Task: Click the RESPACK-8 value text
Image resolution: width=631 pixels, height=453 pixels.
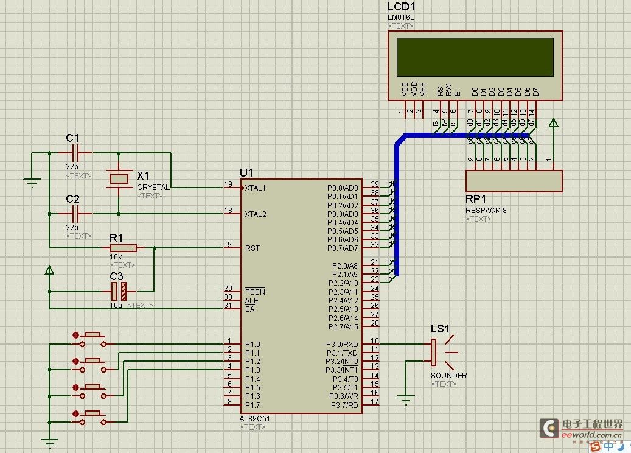Action: [486, 210]
